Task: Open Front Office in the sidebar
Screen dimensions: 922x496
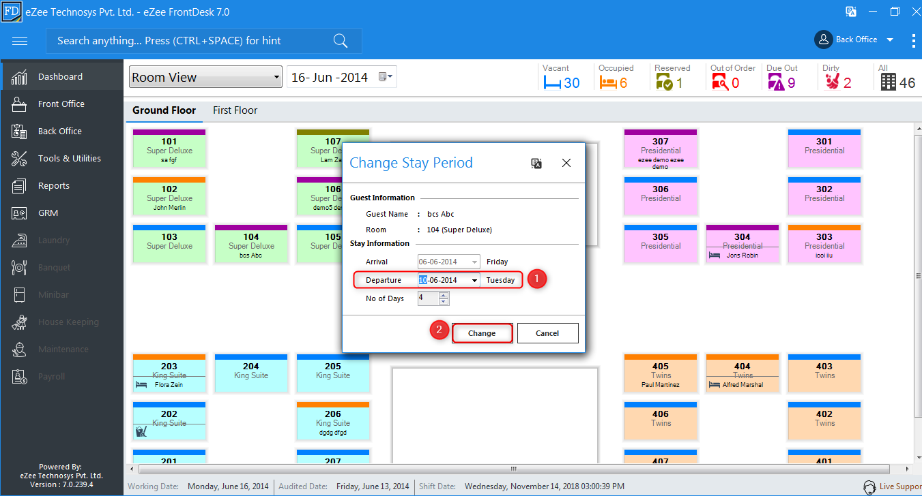Action: (62, 104)
